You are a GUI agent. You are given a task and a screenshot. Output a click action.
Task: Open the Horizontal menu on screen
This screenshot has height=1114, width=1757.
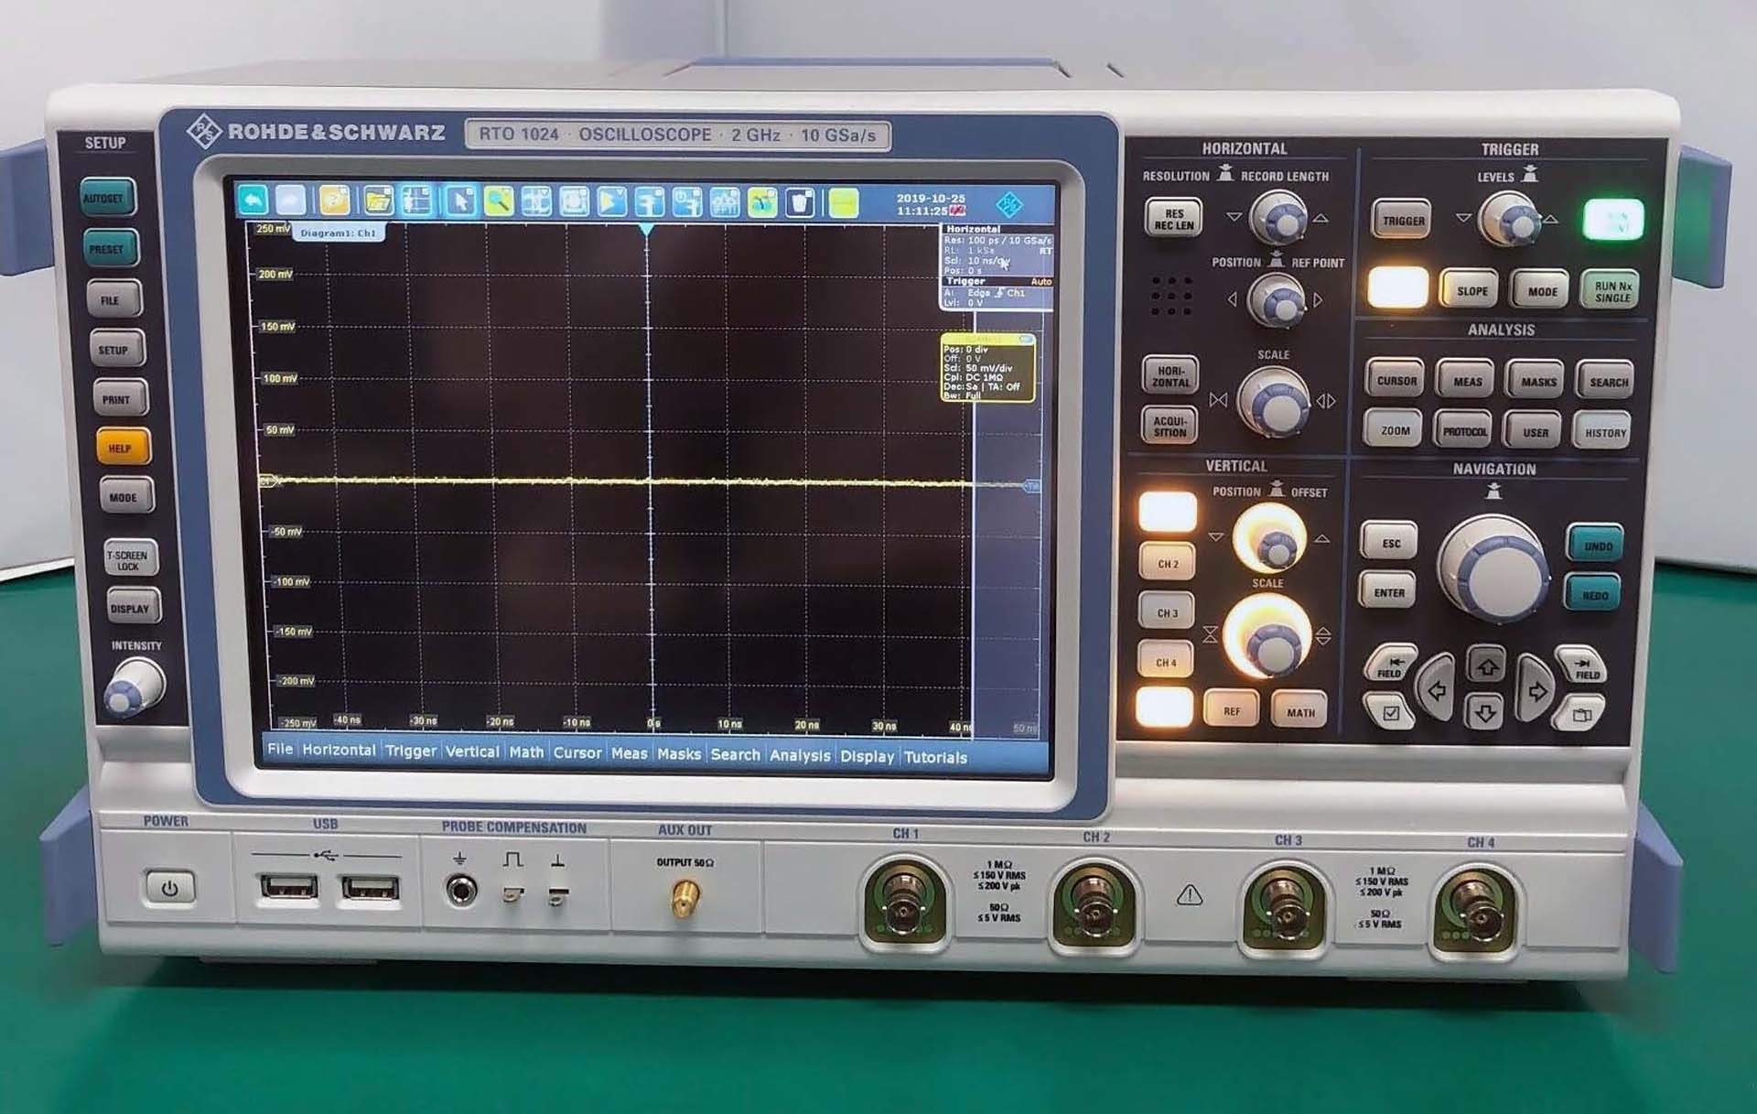339,750
